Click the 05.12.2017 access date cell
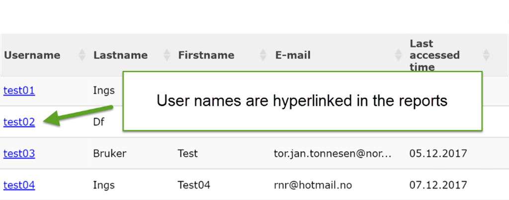 pos(438,153)
